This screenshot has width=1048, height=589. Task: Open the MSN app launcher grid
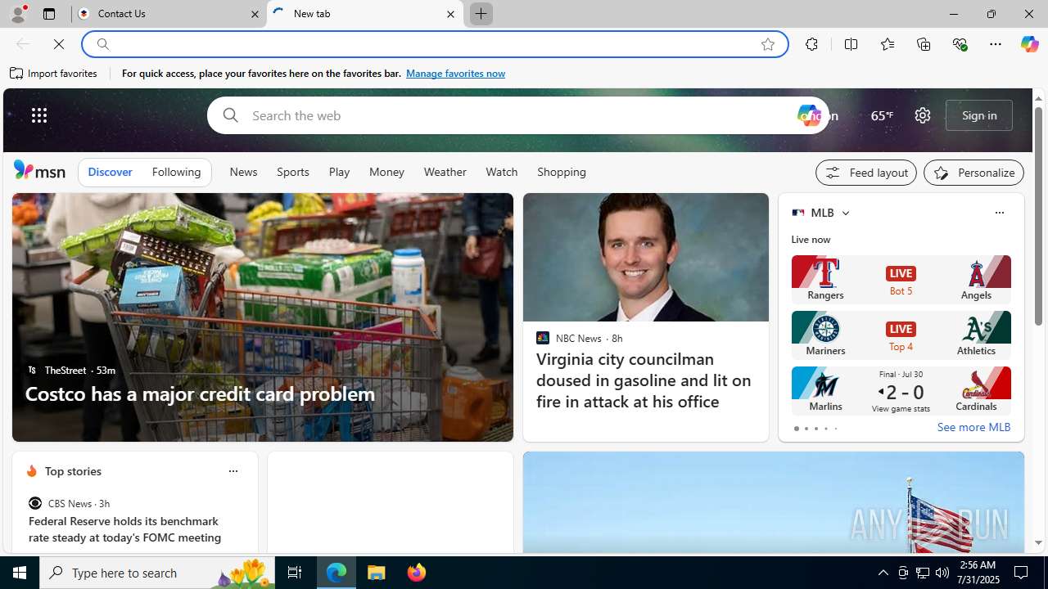pos(39,115)
